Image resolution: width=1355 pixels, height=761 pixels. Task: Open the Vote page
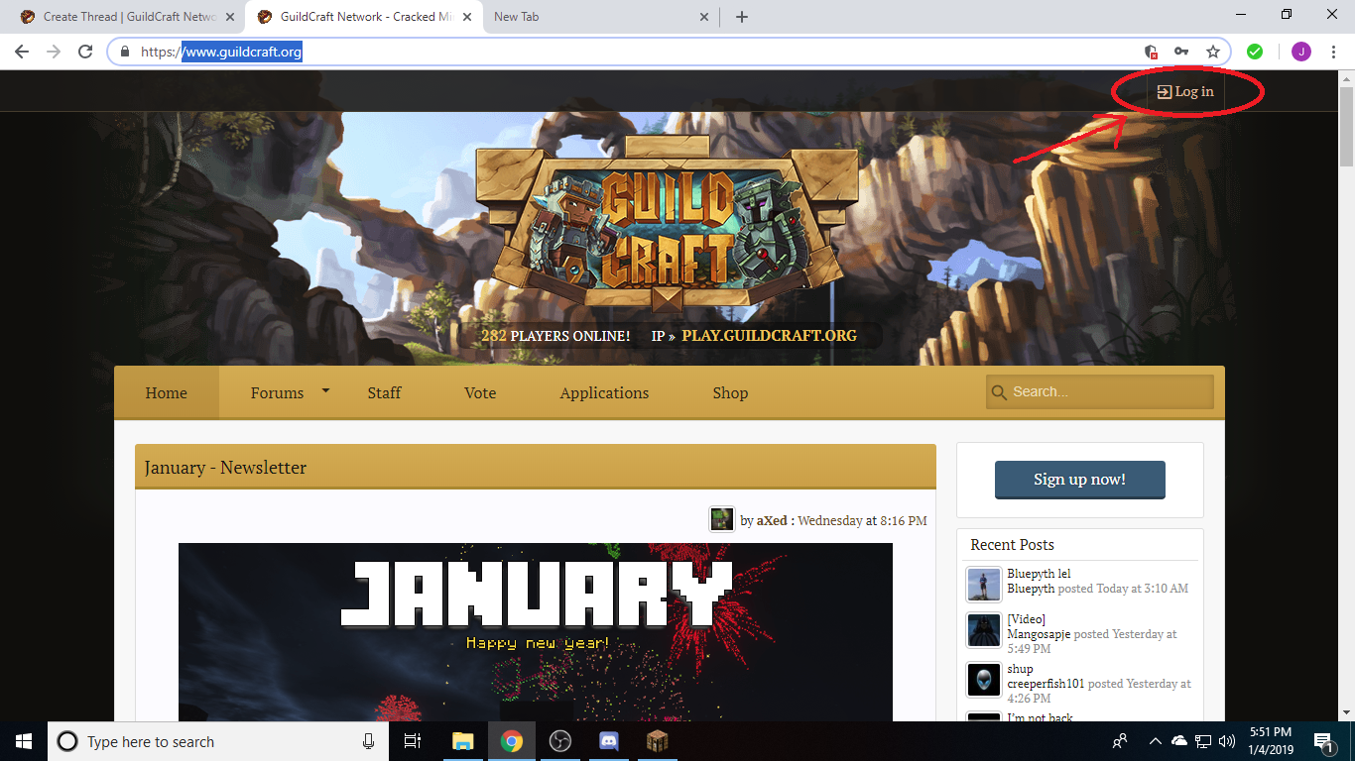480,392
